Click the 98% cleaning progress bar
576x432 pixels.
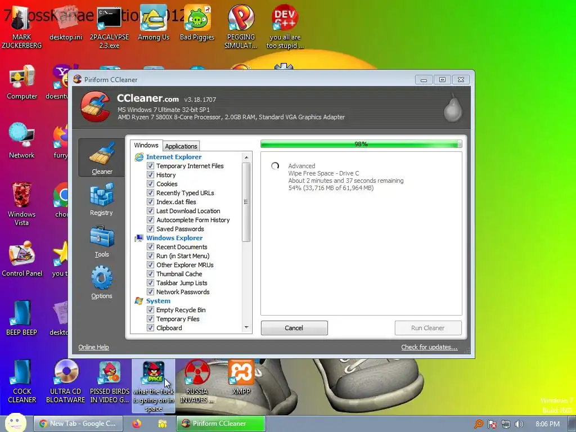361,144
